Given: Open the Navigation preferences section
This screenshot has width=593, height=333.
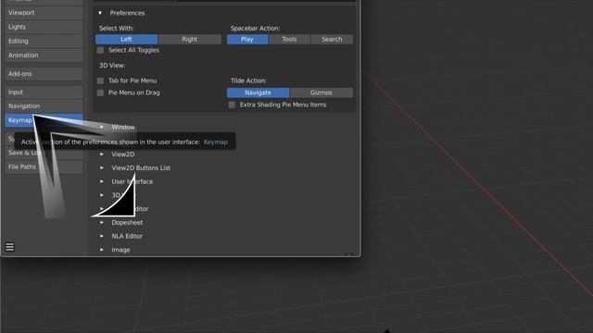Looking at the screenshot, I should [x=44, y=106].
